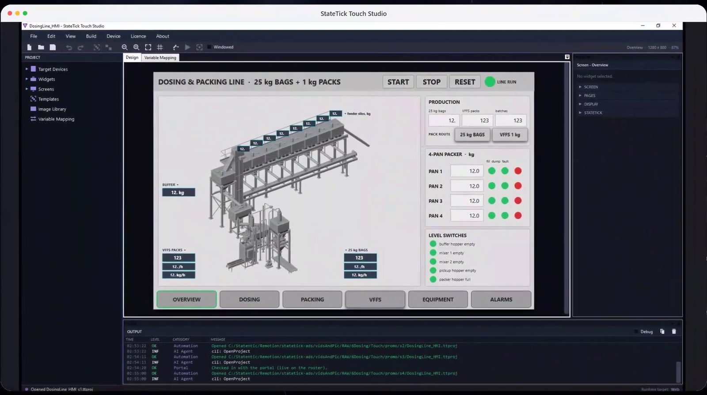
Task: Switch to the Variable Mapping tab
Action: tap(160, 58)
